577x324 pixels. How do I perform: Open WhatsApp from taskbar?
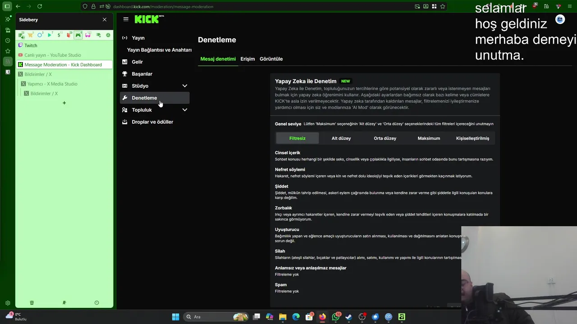(336, 317)
